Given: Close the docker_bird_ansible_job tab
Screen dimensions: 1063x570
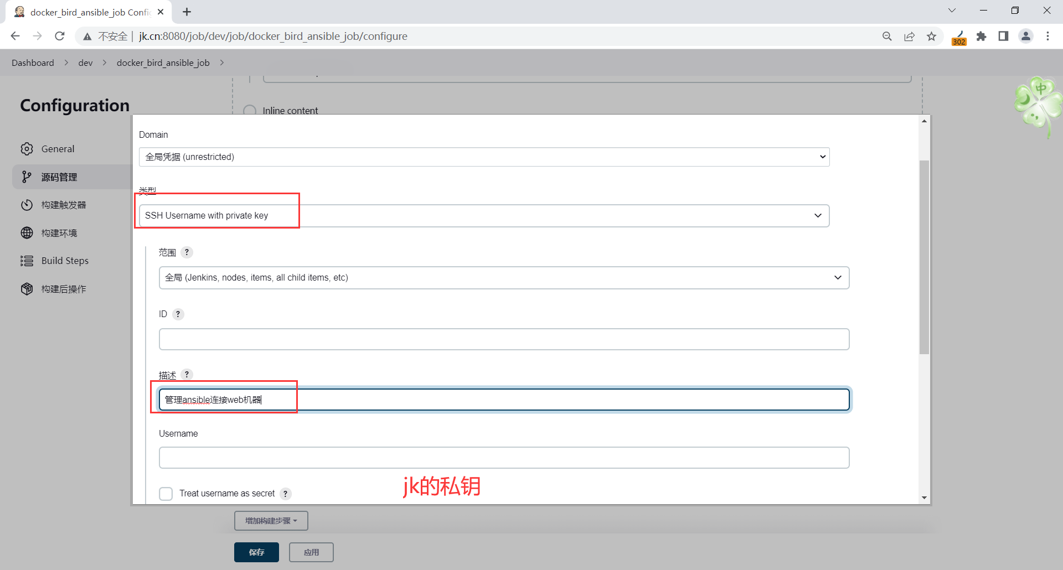Looking at the screenshot, I should (x=161, y=12).
